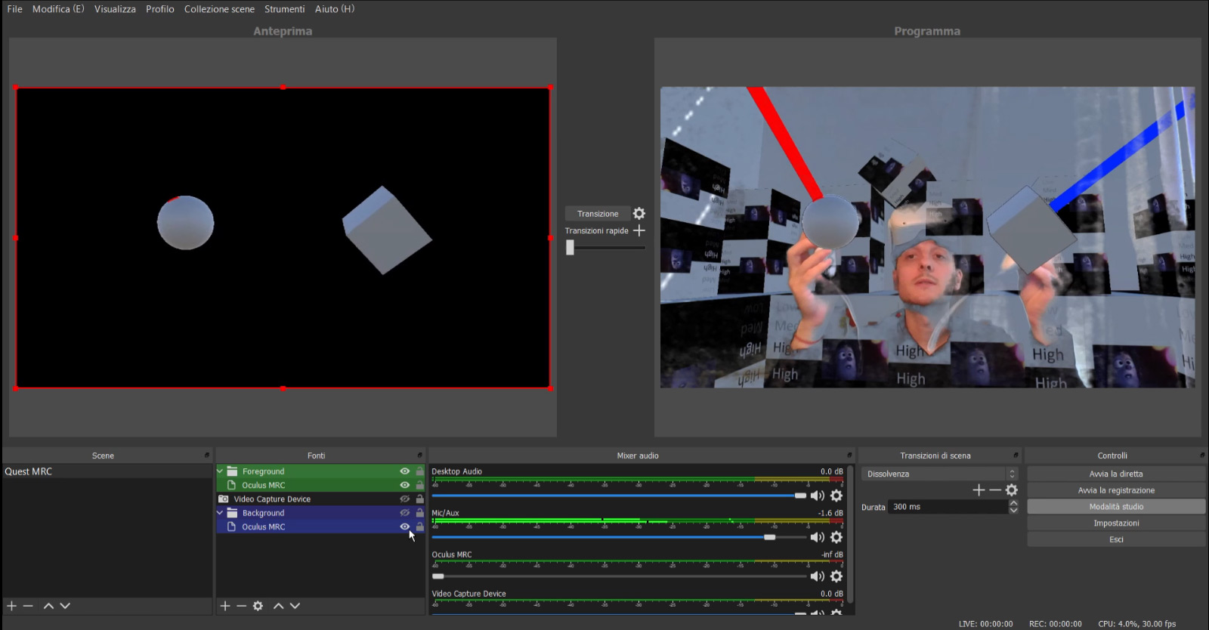
Task: Open Impostazioni settings
Action: [x=1116, y=523]
